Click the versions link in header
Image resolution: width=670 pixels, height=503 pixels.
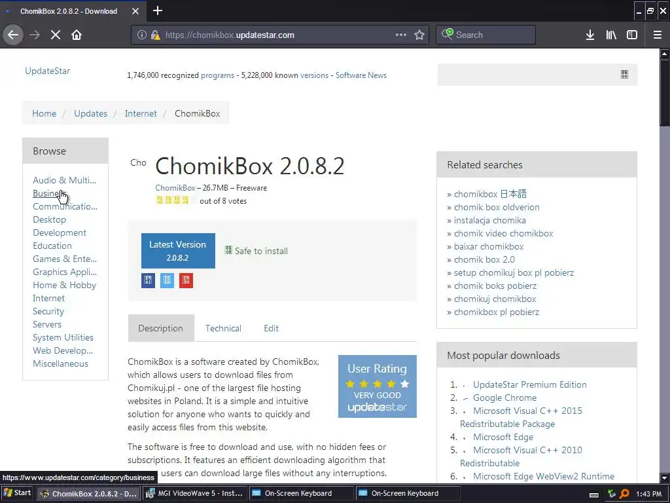click(x=315, y=75)
